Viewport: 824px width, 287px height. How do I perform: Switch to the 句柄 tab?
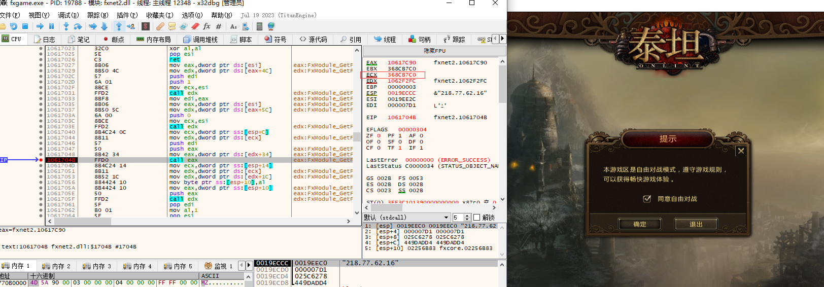[420, 39]
